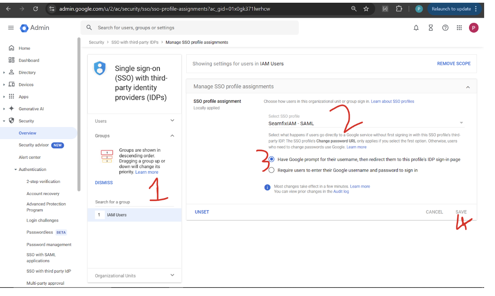Open site information icon in address bar
This screenshot has height=296, width=495.
52,9
